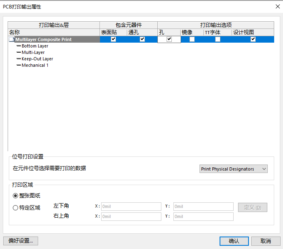Cancel the dialog with 取消
The width and height of the screenshot is (283, 249).
[266, 241]
